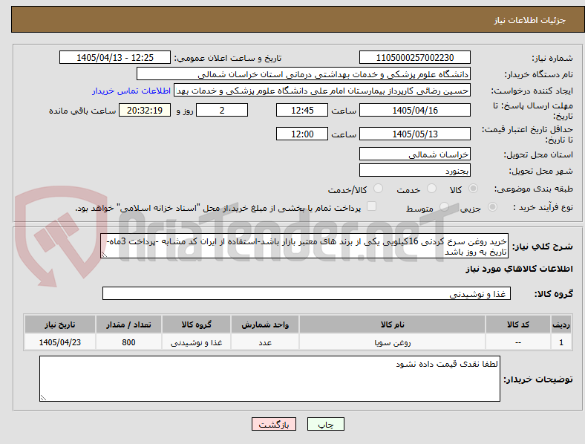Select the خدمت radio button

tap(431, 189)
